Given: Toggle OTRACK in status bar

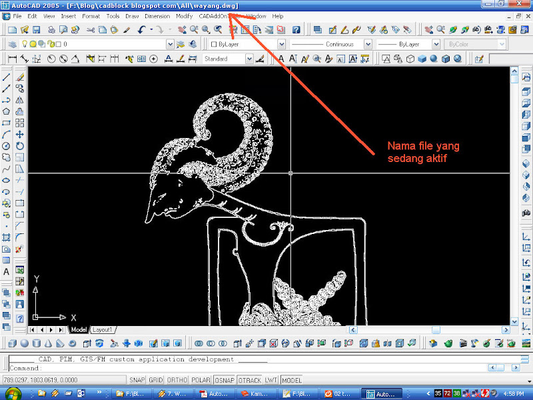Looking at the screenshot, I should (249, 380).
